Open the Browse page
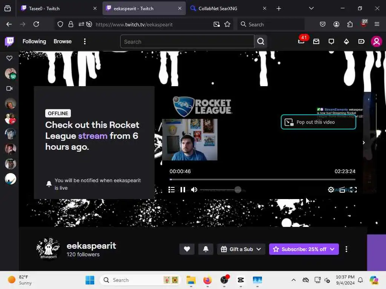The width and height of the screenshot is (386, 289). coord(63,41)
